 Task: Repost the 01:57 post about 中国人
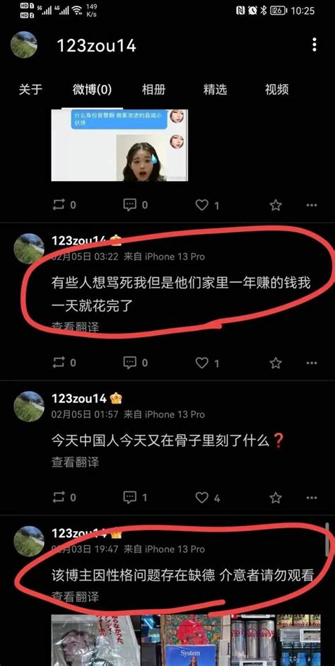(x=64, y=497)
